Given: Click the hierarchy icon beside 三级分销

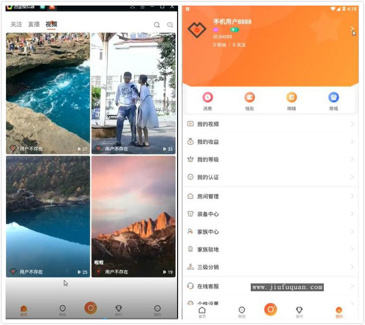Looking at the screenshot, I should pos(190,267).
